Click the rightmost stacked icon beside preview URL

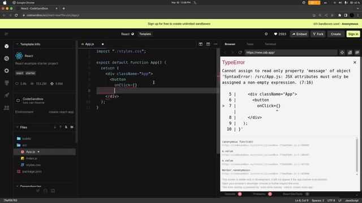pyautogui.click(x=357, y=52)
